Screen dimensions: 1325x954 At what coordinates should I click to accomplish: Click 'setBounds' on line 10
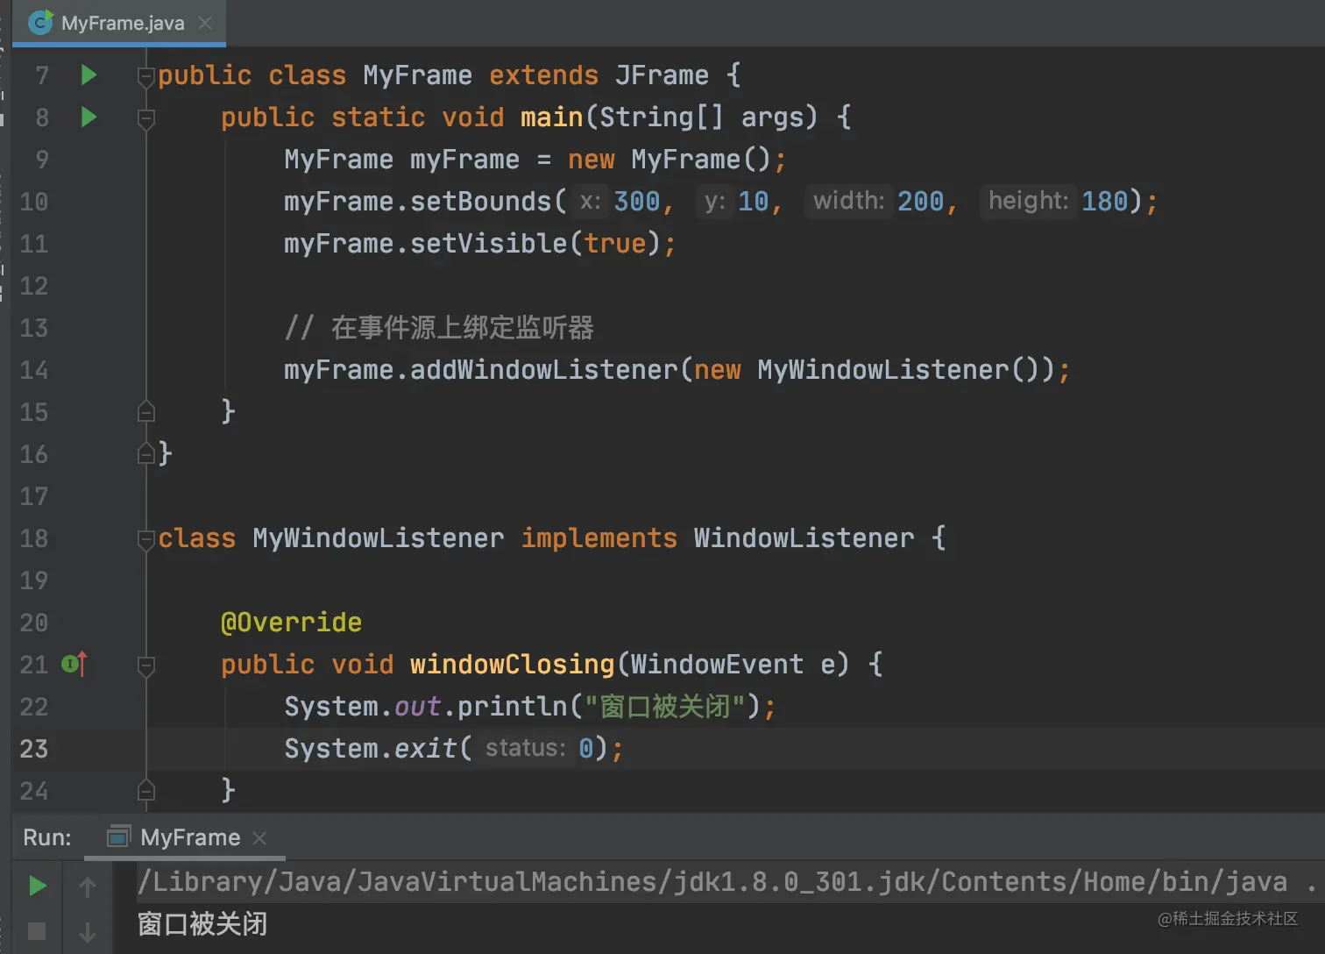(x=480, y=201)
